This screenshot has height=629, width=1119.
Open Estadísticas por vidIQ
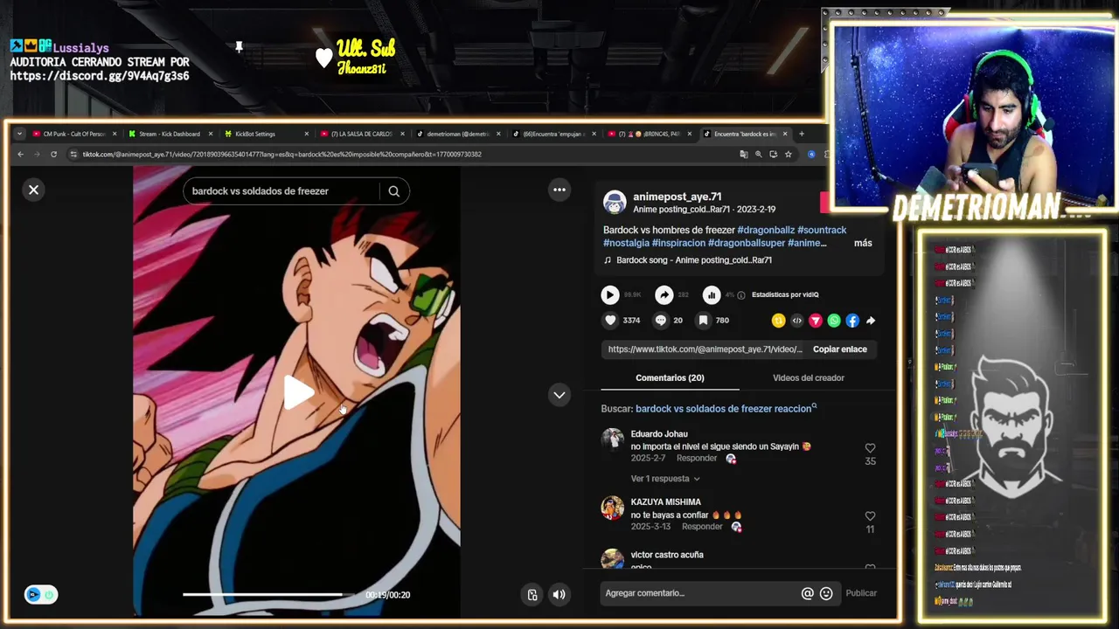pyautogui.click(x=785, y=295)
